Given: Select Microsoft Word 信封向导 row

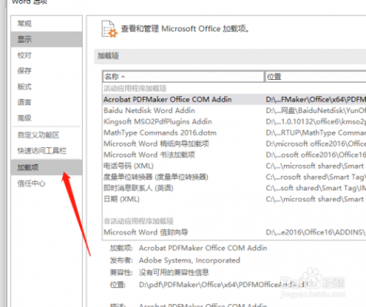Looking at the screenshot, I should tap(234, 233).
